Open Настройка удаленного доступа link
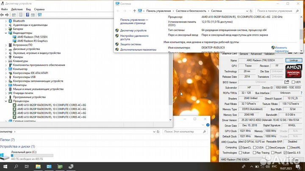Viewport: 305px width, 171px height. coord(134,38)
